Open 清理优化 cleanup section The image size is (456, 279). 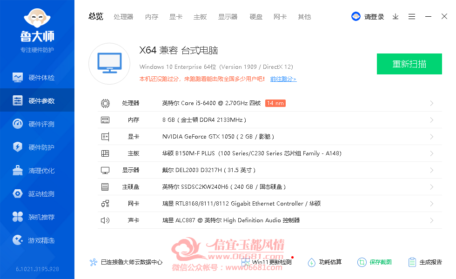coord(37,171)
